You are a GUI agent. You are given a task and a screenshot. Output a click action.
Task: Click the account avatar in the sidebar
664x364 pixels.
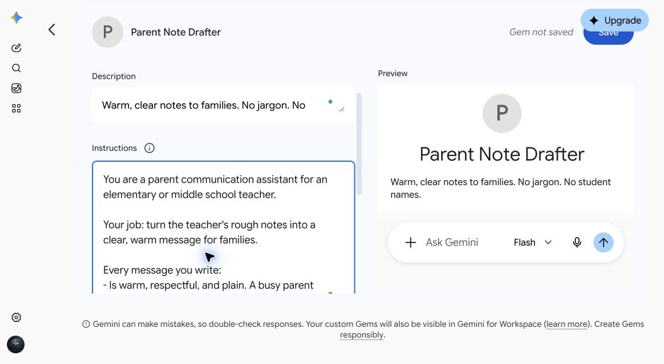(16, 344)
